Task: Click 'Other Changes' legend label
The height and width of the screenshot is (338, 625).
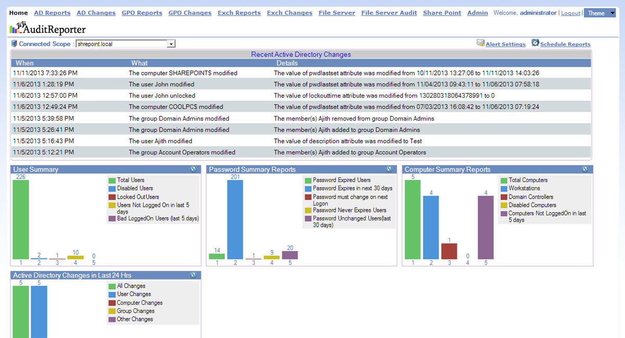Action: [135, 319]
